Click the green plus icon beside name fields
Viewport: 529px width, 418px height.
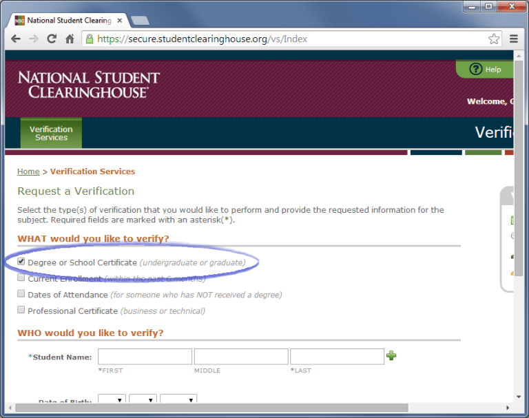(391, 356)
